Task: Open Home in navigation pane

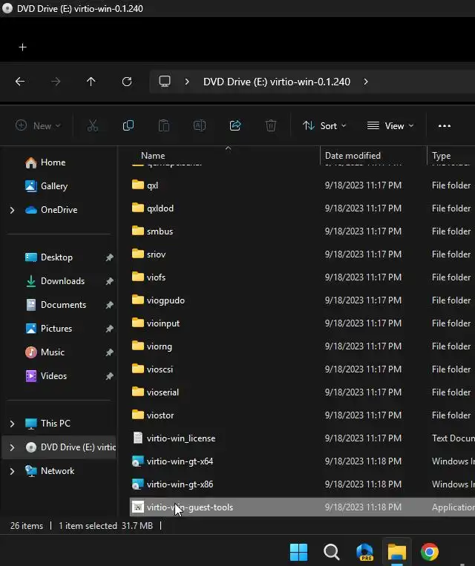Action: (x=45, y=162)
